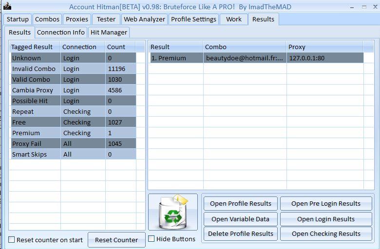Open the Combos tab
This screenshot has height=249, width=380.
tap(47, 19)
